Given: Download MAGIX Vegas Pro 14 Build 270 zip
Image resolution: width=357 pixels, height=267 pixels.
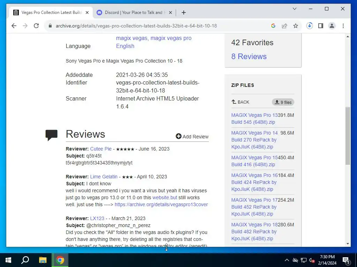Looking at the screenshot, I should click(254, 140).
